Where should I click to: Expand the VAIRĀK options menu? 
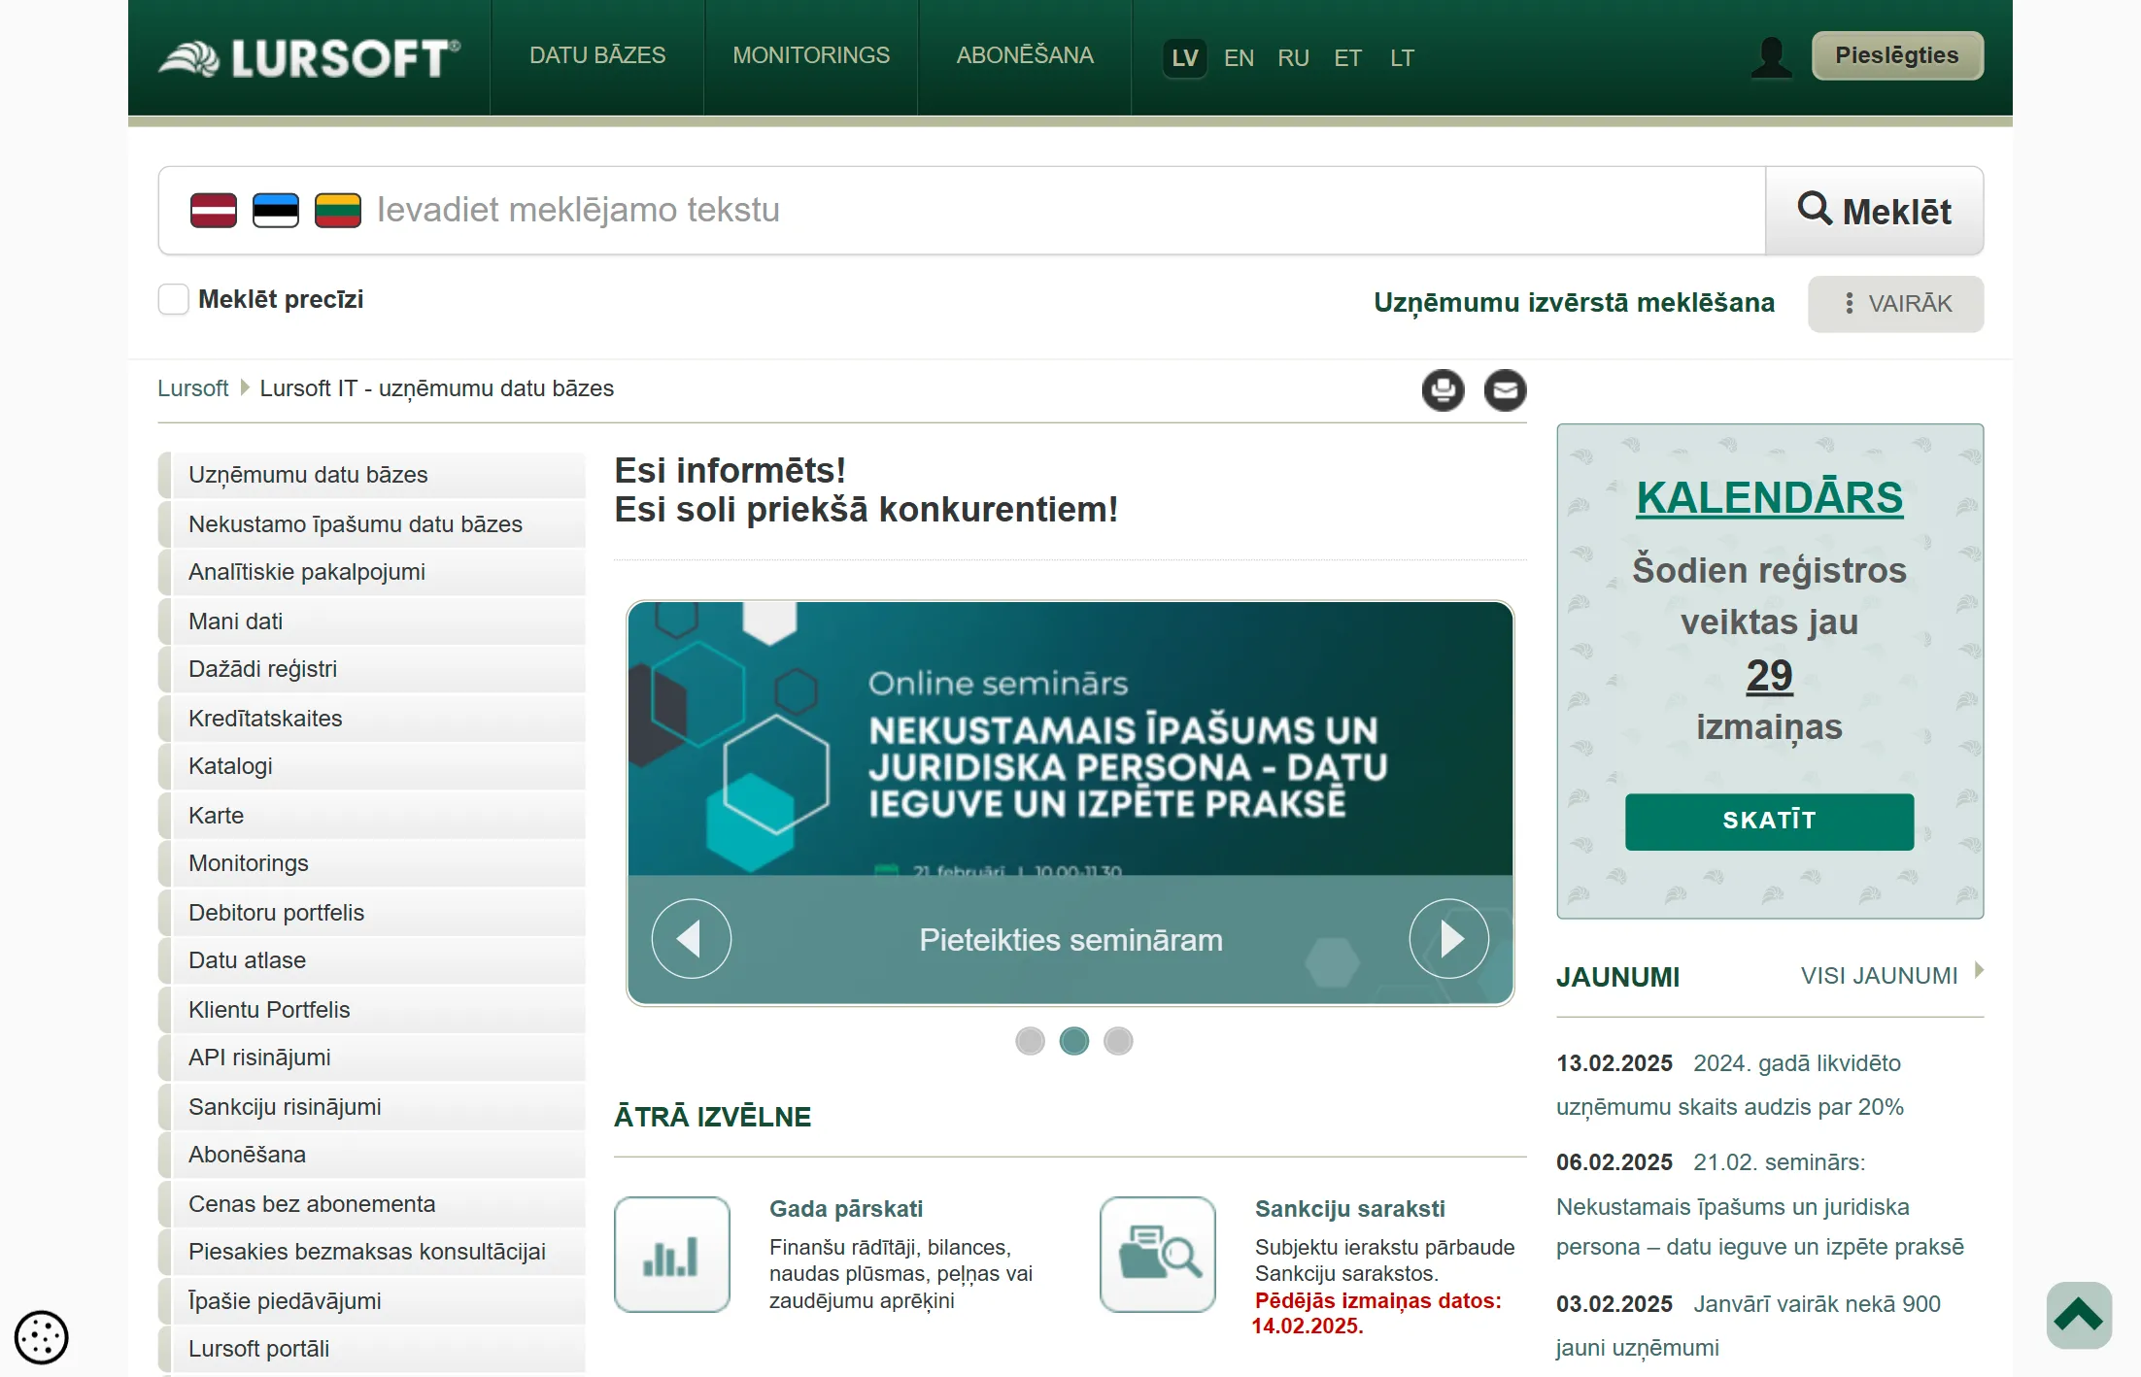pos(1895,304)
